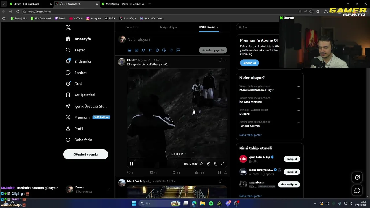Image resolution: width=370 pixels, height=208 pixels.
Task: Open Keşfet search page
Action: tap(75, 50)
